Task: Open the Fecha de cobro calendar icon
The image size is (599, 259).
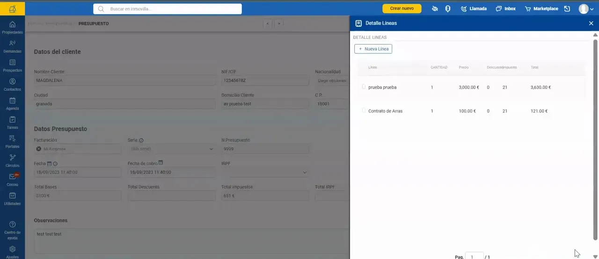Action: [161, 163]
